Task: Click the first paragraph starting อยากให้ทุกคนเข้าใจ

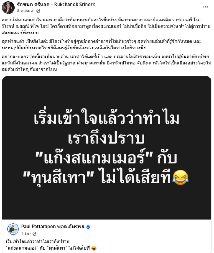Action: (106, 26)
